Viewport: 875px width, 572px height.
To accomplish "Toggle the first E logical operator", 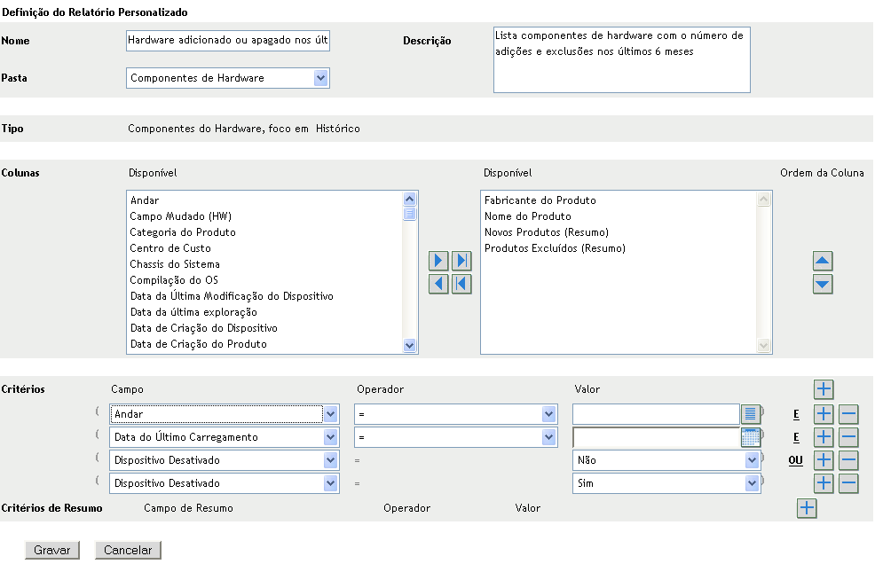I will click(796, 414).
